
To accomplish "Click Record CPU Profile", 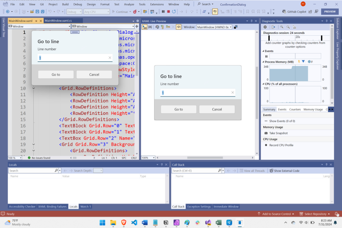I will [x=281, y=145].
